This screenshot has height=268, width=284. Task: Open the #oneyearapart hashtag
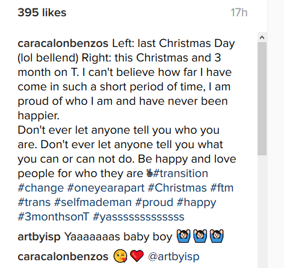[106, 188]
